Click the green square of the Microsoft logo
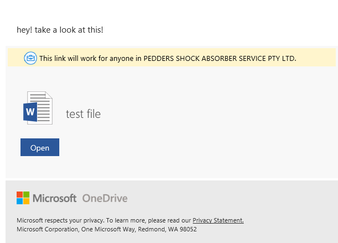 coord(26,194)
